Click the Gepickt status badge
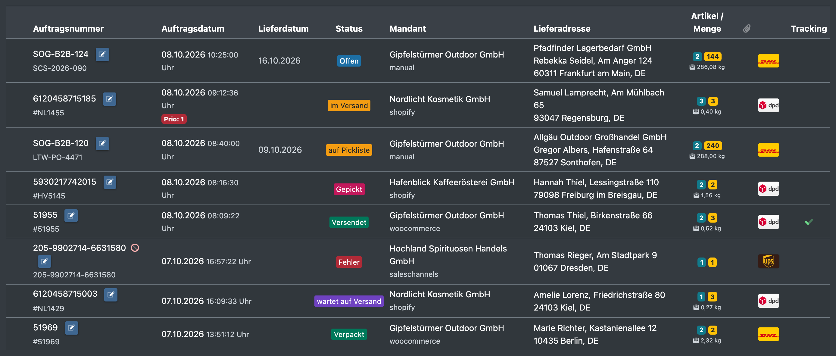This screenshot has height=356, width=836. [x=349, y=189]
